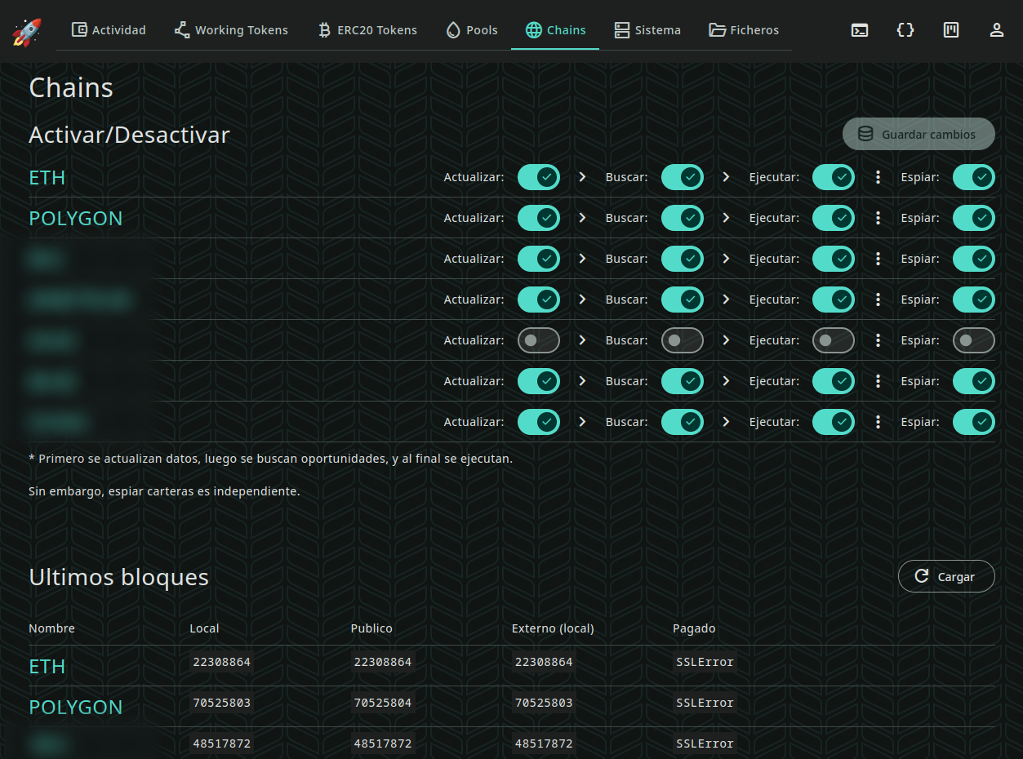1023x759 pixels.
Task: Select POLYGON Externo (local) value 70525803
Action: coord(544,703)
